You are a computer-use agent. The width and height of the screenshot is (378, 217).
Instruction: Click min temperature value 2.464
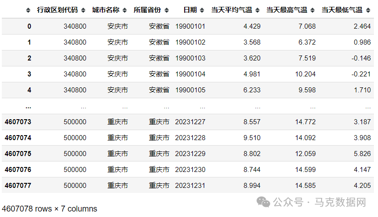(363, 26)
